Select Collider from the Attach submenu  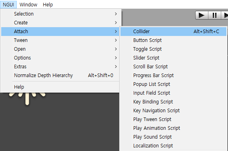pyautogui.click(x=173, y=32)
